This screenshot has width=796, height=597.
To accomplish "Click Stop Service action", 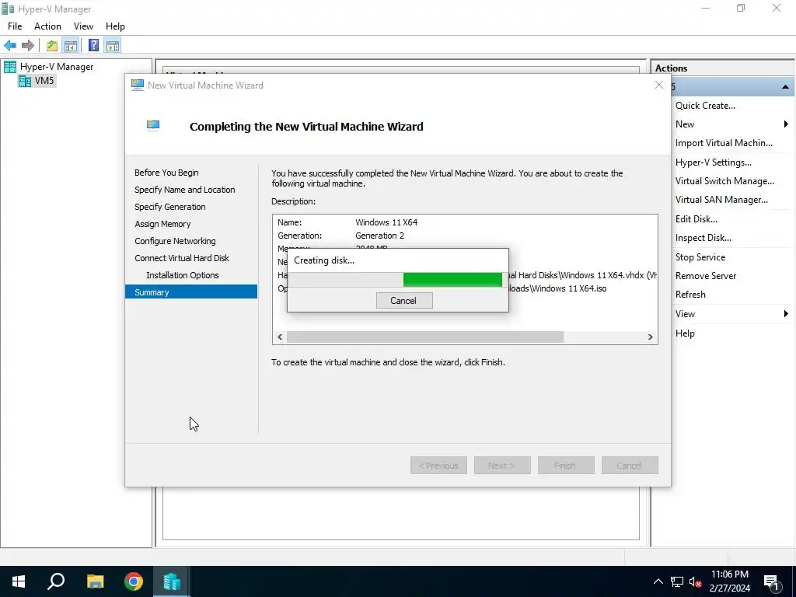I will click(x=700, y=257).
